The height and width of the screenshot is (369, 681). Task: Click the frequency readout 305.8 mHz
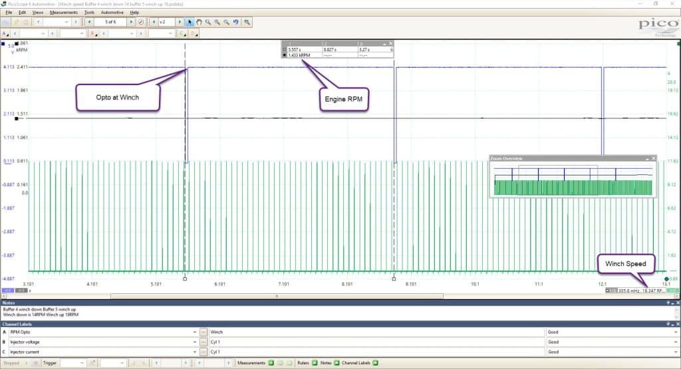pyautogui.click(x=628, y=291)
